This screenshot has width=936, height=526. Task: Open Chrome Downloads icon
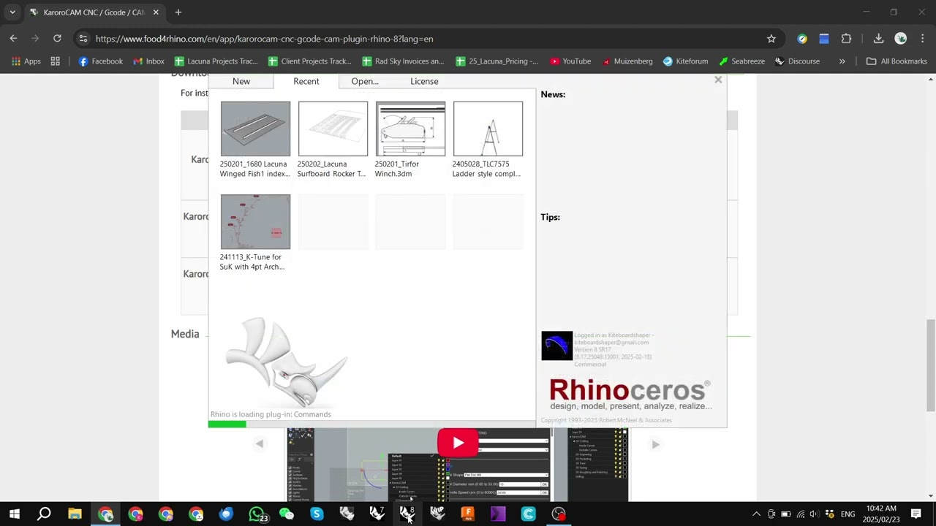tap(878, 39)
